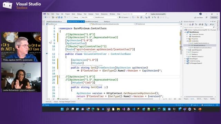Pin the ValuesController.cs tab
The width and height of the screenshot is (221, 124).
click(x=81, y=21)
